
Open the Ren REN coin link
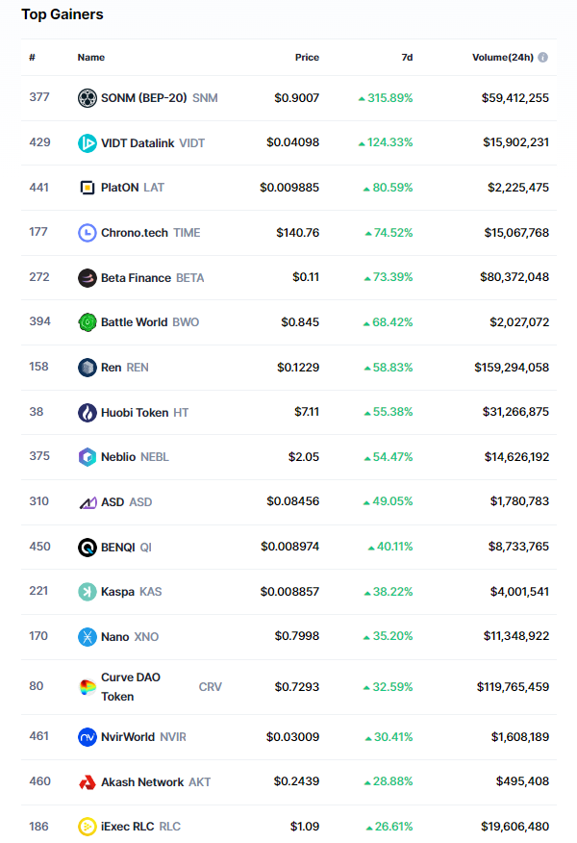point(124,368)
